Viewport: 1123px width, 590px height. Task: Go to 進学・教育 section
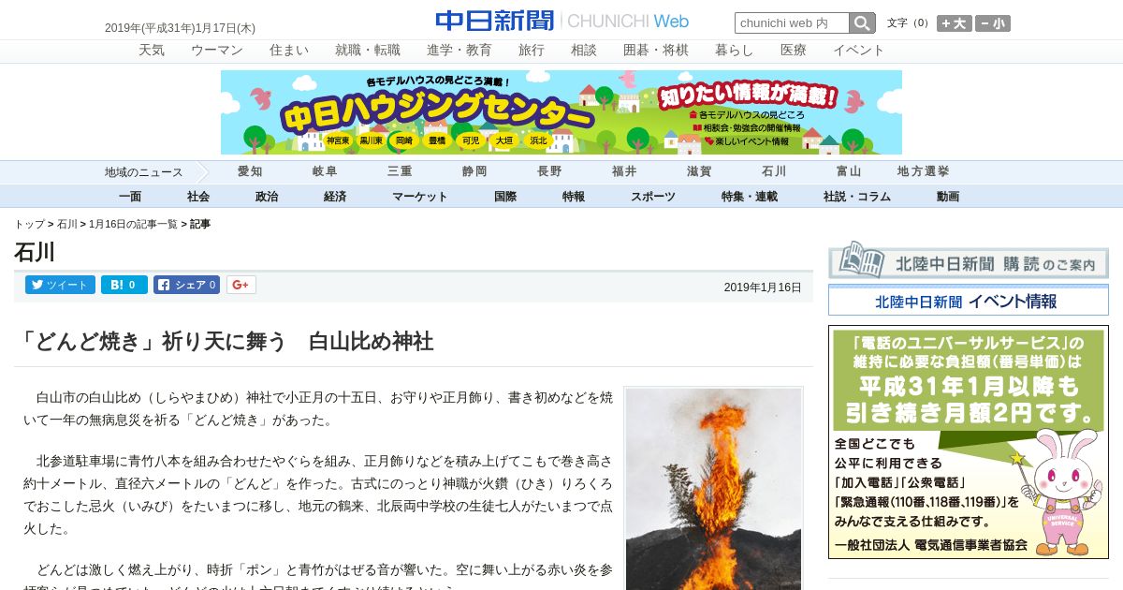459,51
